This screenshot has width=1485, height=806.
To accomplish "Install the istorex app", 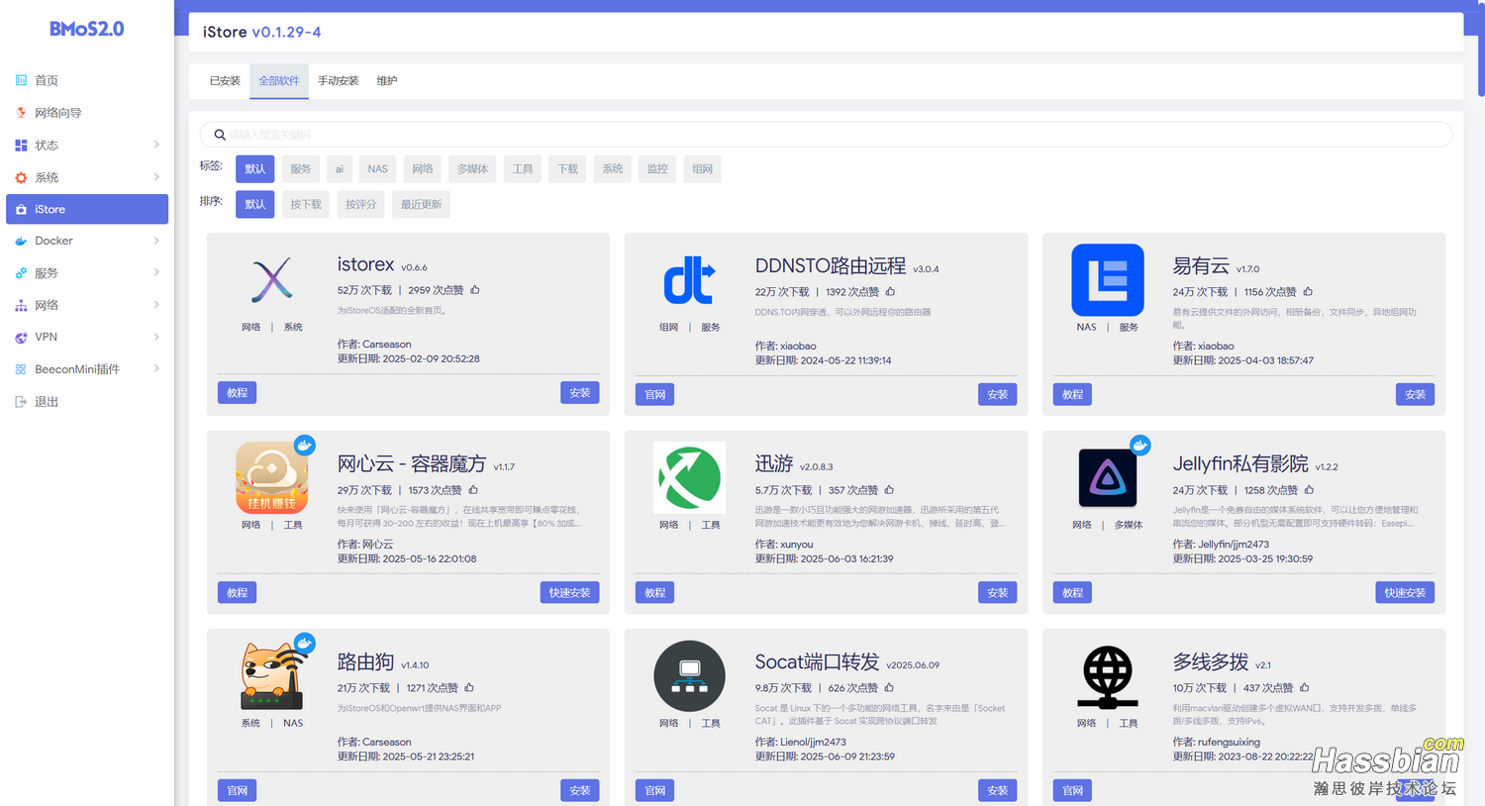I will pos(579,393).
